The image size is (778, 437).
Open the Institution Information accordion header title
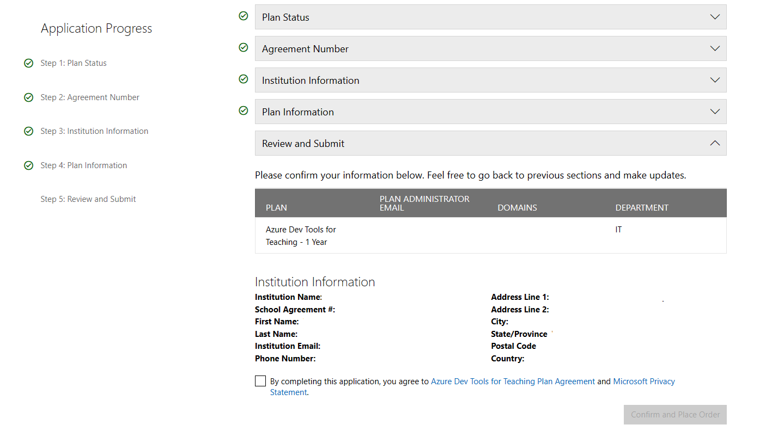[311, 81]
